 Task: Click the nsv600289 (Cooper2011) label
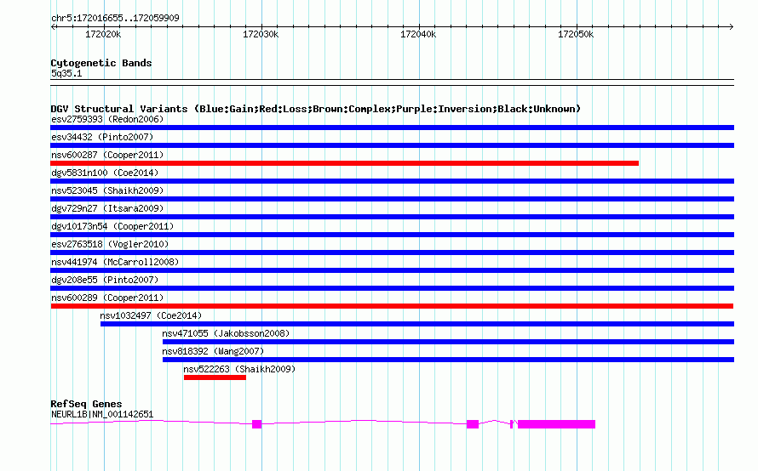coord(107,298)
